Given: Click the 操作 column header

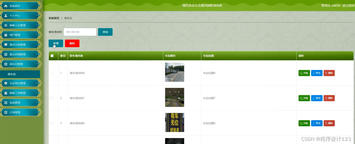Looking at the screenshot, I should pyautogui.click(x=301, y=56).
